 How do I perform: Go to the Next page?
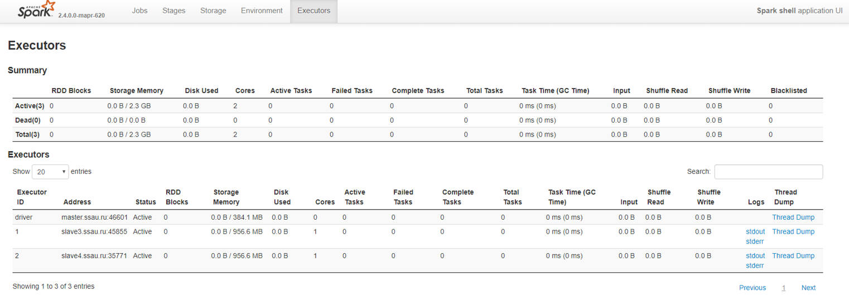point(808,288)
